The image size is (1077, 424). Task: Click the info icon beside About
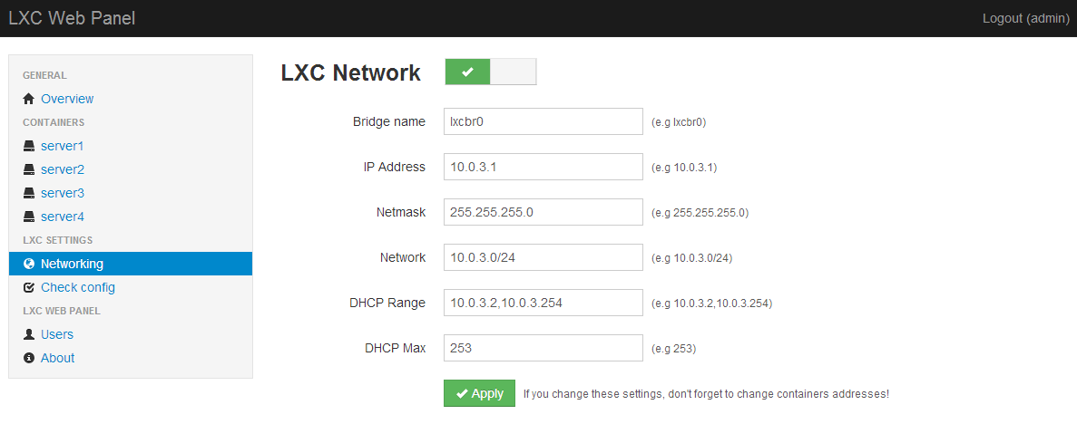click(x=29, y=358)
